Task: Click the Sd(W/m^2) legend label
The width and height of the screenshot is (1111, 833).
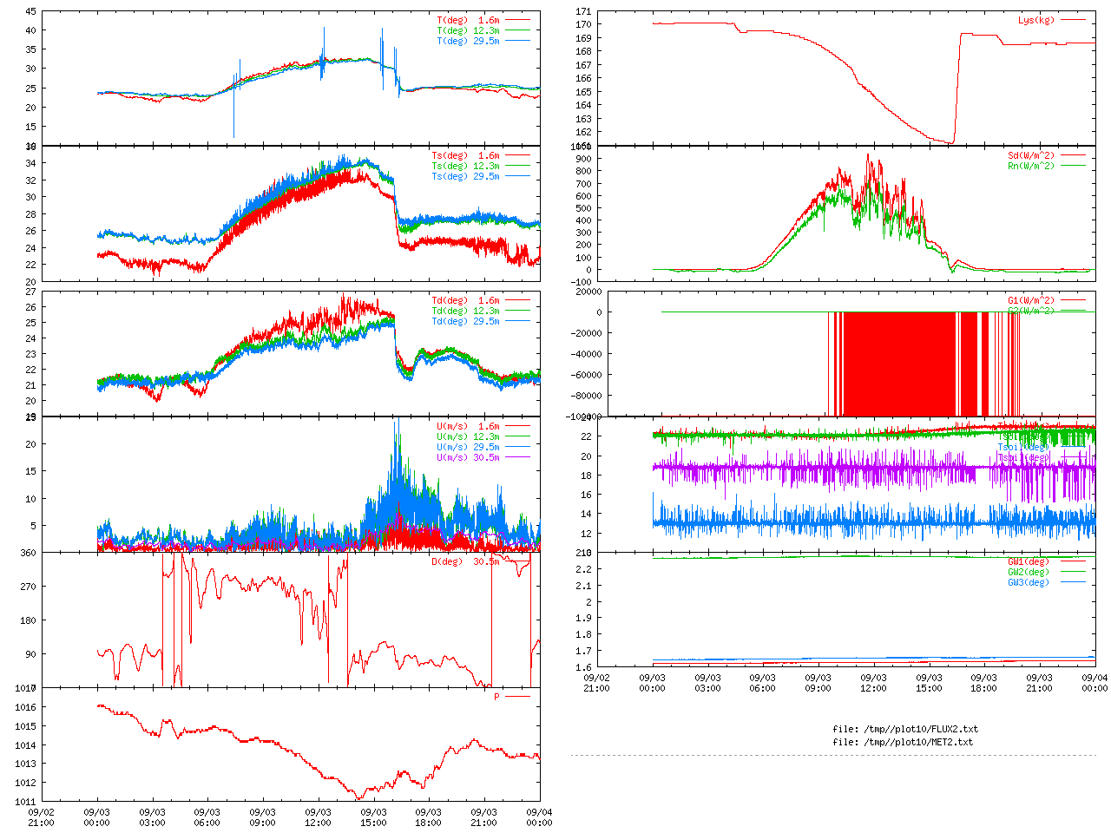Action: click(1032, 155)
